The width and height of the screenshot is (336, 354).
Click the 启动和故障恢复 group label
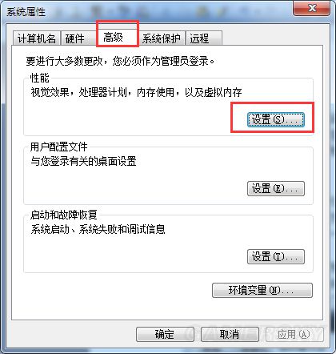(x=63, y=215)
